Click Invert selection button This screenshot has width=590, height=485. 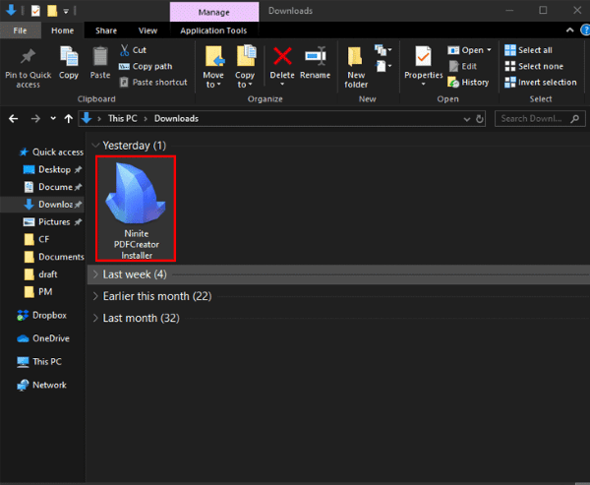coord(540,82)
